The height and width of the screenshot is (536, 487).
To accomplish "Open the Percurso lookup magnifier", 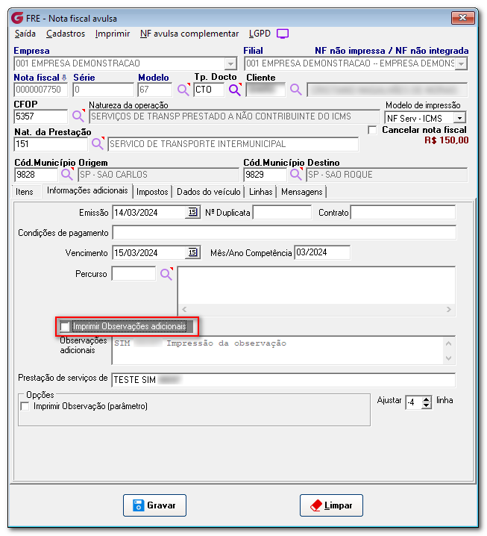I will (x=166, y=274).
